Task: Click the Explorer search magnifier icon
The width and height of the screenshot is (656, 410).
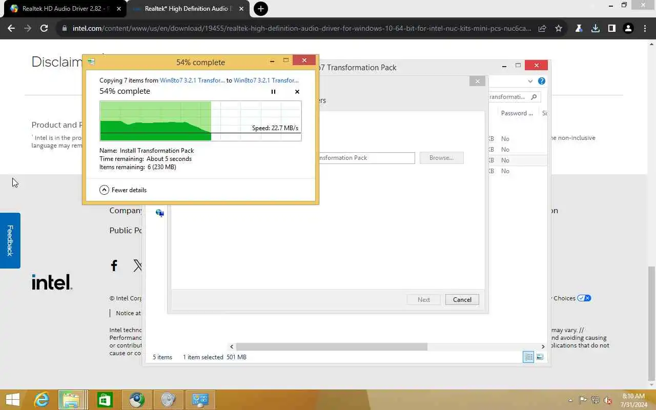Action: (x=534, y=97)
